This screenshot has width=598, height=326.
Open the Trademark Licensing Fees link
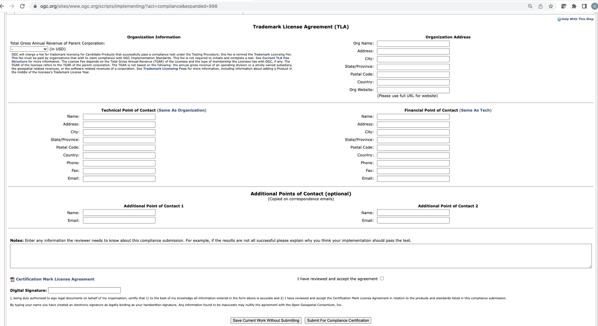click(165, 69)
